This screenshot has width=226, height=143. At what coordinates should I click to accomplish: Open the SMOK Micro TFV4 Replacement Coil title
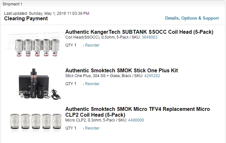[x=137, y=112]
